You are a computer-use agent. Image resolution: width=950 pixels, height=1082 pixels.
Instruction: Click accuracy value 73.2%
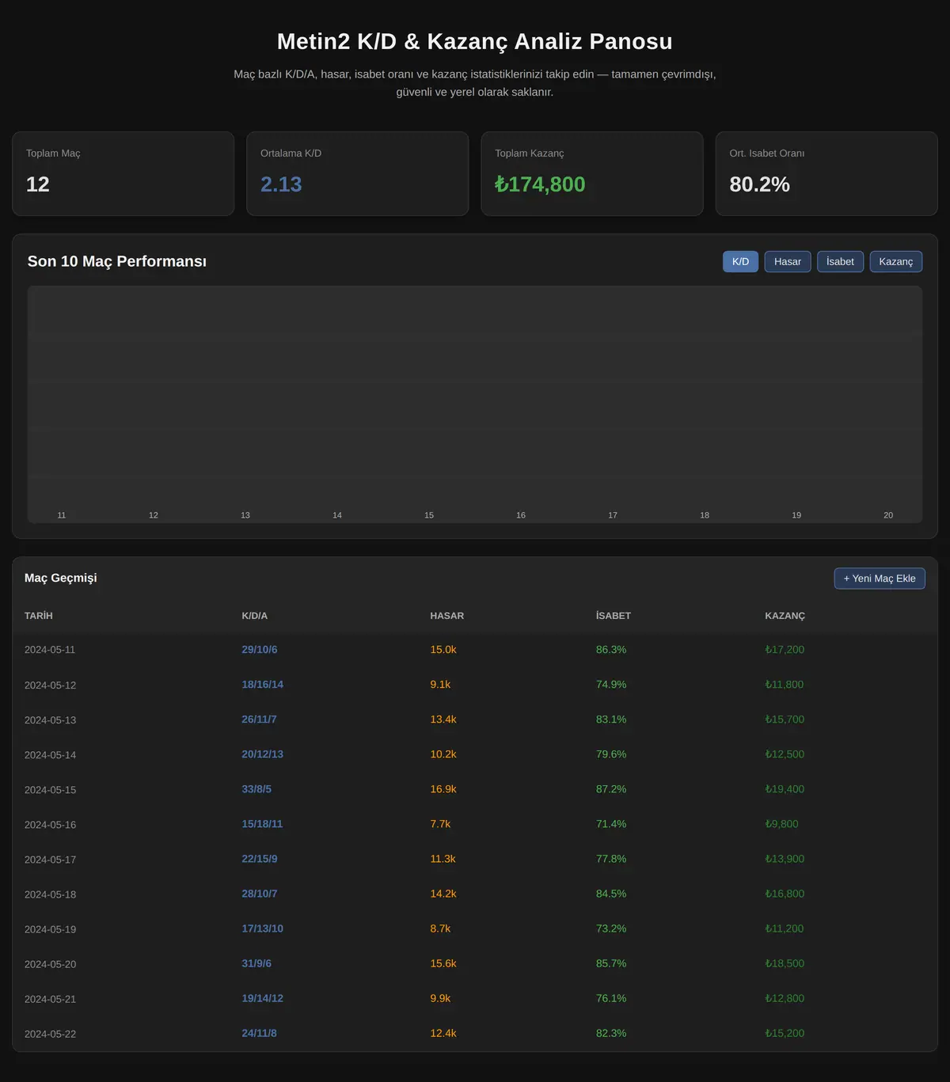pyautogui.click(x=611, y=928)
